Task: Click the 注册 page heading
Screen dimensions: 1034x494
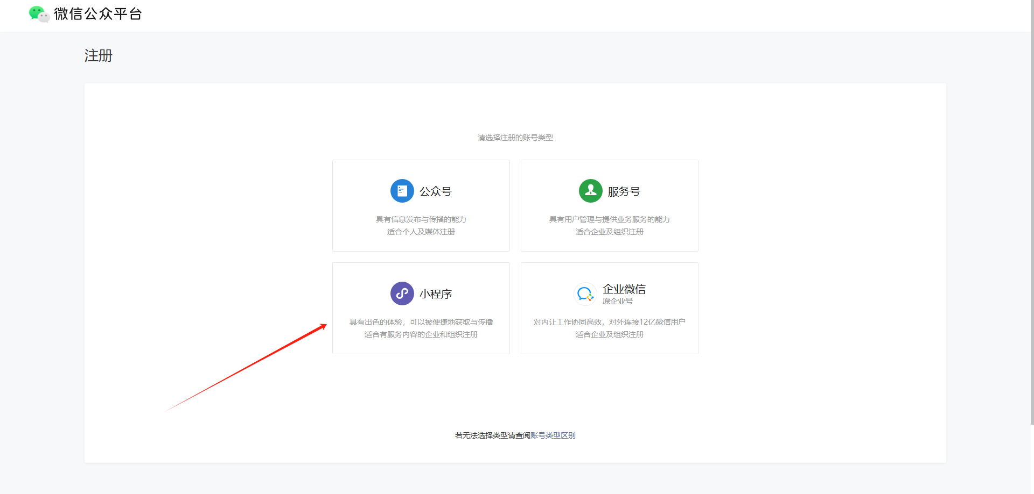Action: tap(98, 55)
